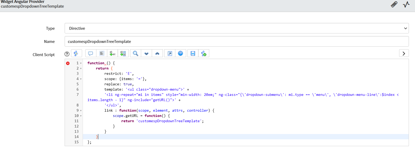The image size is (415, 148).
Task: Click the "Type" field label
Action: tap(50, 28)
